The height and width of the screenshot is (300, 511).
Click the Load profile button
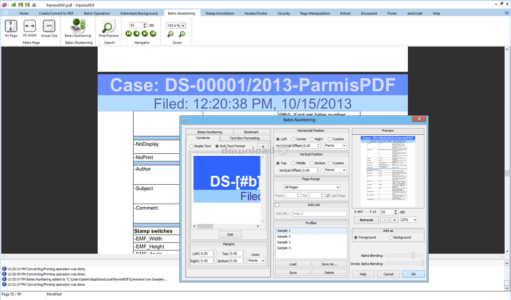(x=292, y=264)
